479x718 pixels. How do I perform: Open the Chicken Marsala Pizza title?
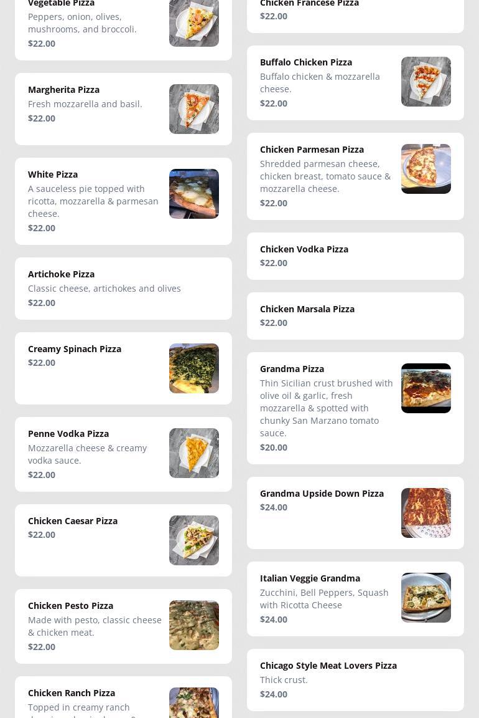pyautogui.click(x=307, y=309)
